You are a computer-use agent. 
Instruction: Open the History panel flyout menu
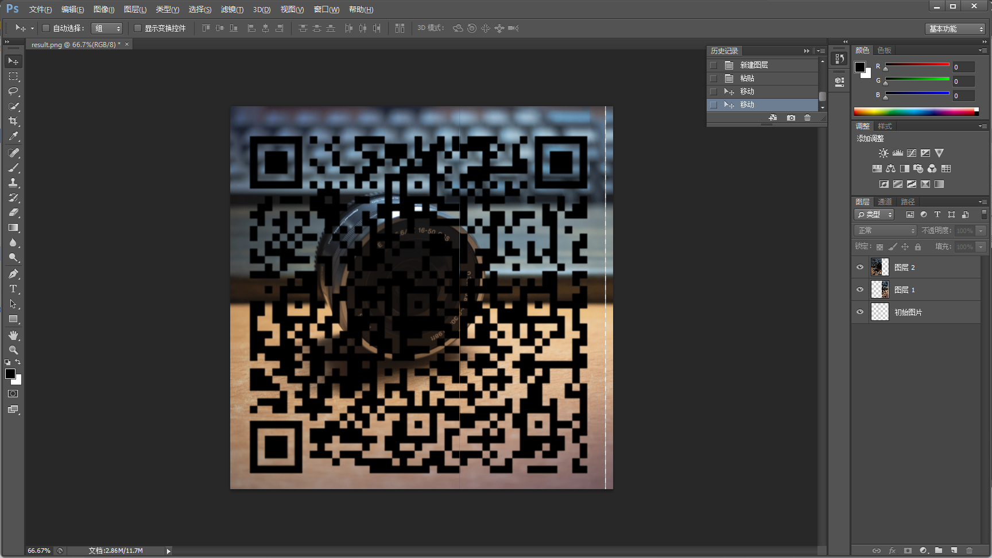821,51
